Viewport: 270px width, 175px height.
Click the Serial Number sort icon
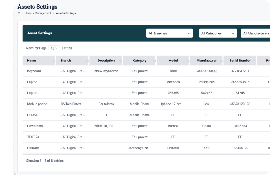point(255,61)
